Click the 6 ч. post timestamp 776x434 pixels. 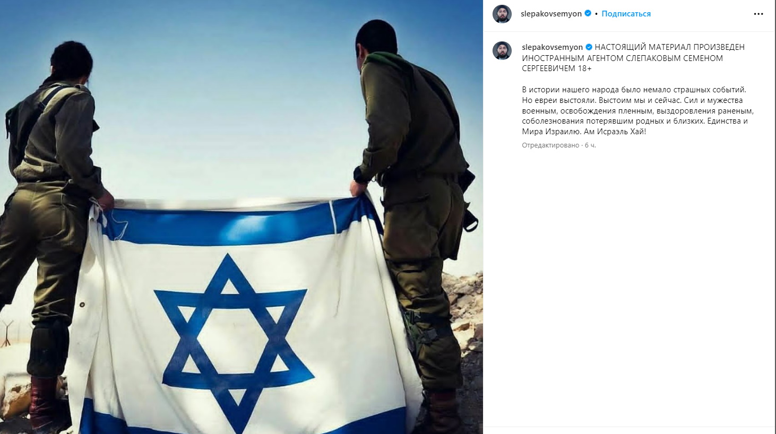point(590,145)
